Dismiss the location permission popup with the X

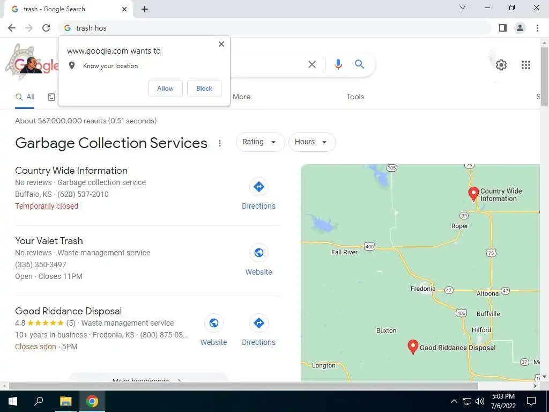tap(221, 44)
